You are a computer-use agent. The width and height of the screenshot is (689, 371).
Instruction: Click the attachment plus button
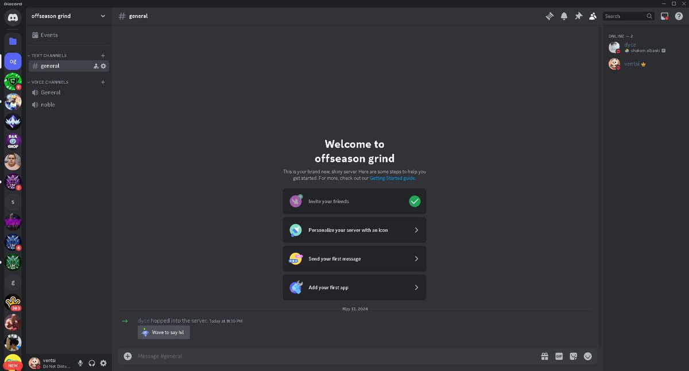127,356
